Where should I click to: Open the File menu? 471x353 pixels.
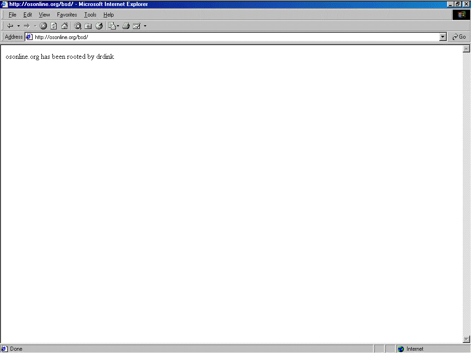click(12, 15)
